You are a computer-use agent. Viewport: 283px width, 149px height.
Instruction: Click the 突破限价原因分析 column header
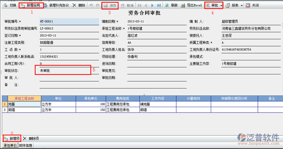tap(234, 99)
